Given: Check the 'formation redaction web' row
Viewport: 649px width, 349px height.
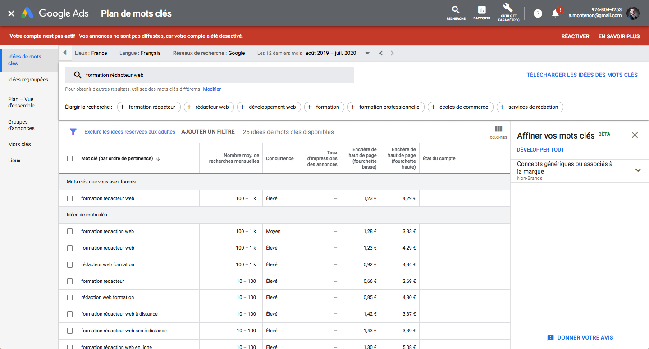Looking at the screenshot, I should (x=70, y=231).
